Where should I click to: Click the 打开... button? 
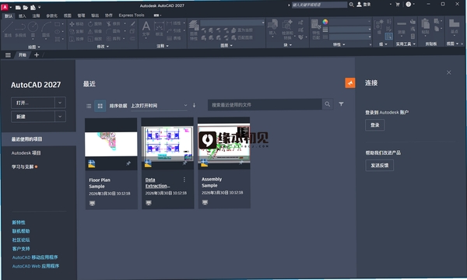33,103
